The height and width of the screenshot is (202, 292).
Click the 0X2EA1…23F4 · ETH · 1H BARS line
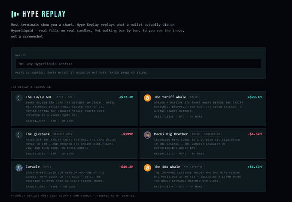point(50,121)
